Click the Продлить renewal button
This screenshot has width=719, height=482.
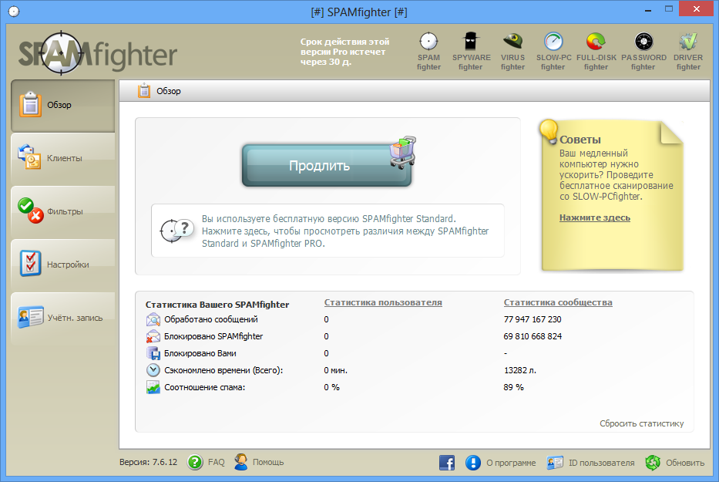327,165
